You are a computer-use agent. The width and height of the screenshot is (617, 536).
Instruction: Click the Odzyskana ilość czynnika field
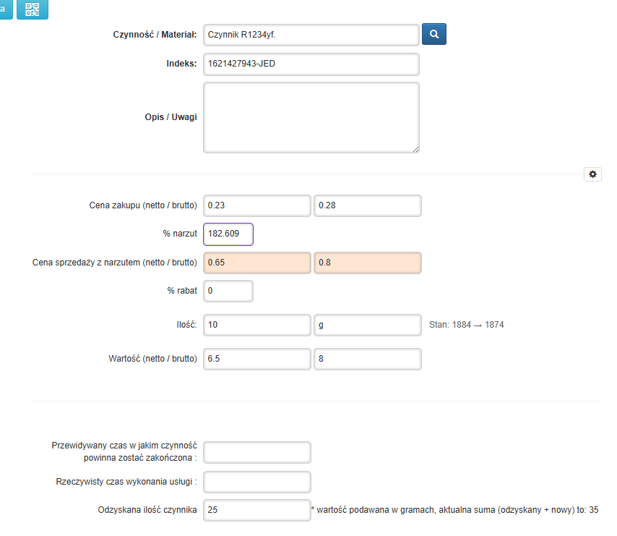pos(256,510)
